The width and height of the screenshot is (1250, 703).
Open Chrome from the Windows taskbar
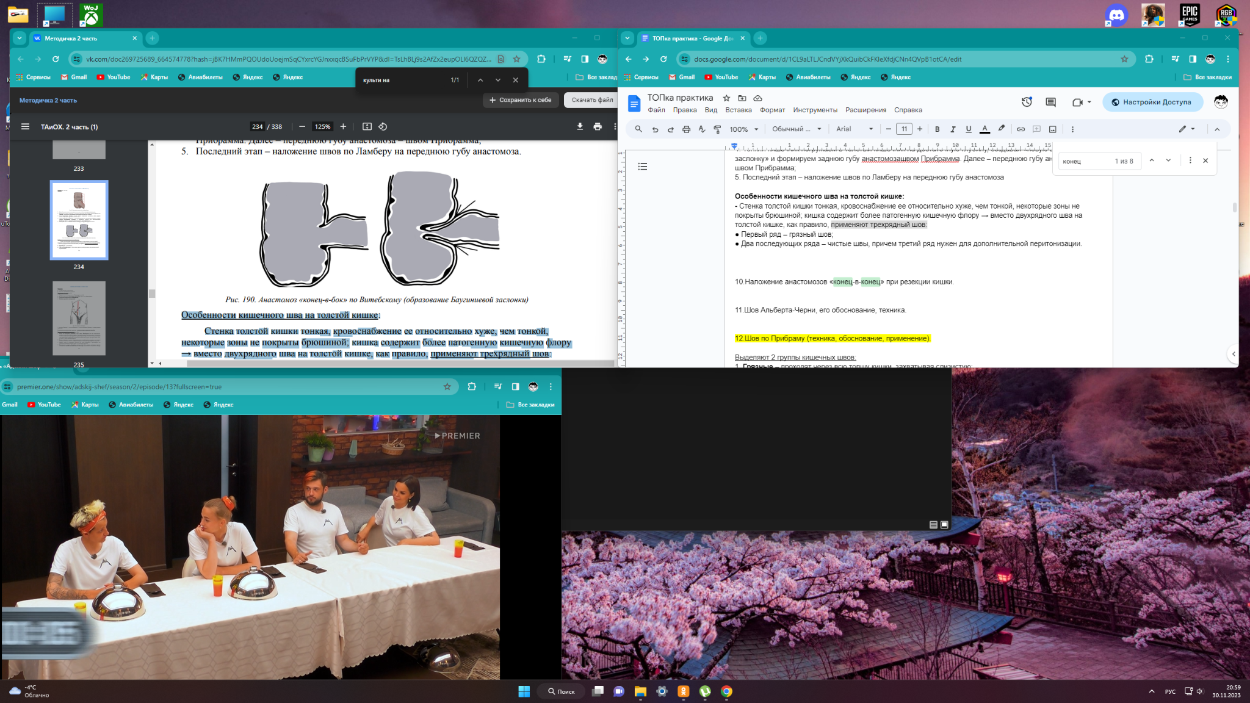pyautogui.click(x=726, y=691)
